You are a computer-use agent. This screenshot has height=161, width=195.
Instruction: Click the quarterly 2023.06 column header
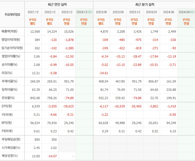(x=101, y=12)
